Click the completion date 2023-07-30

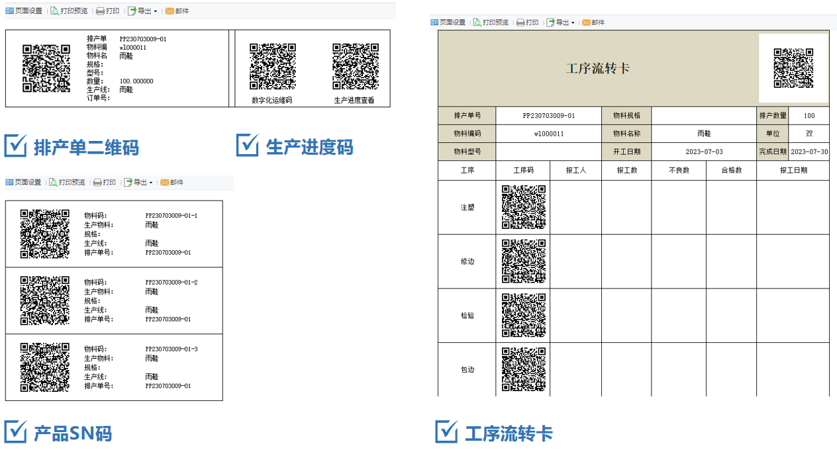pyautogui.click(x=809, y=152)
